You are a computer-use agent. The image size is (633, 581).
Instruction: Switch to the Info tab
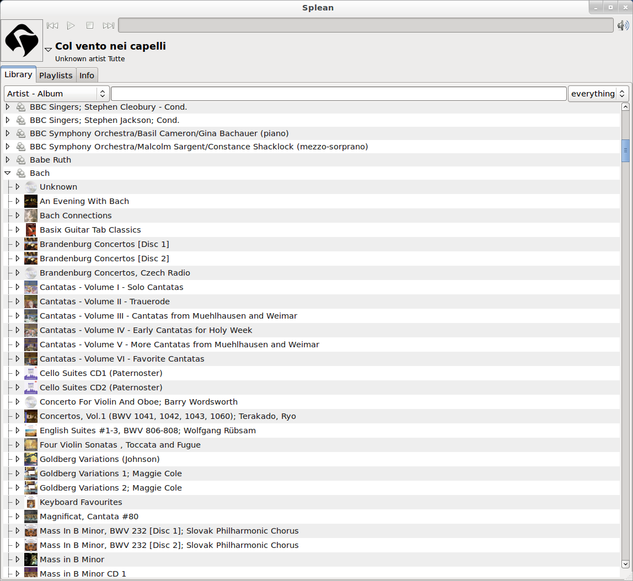tap(87, 76)
